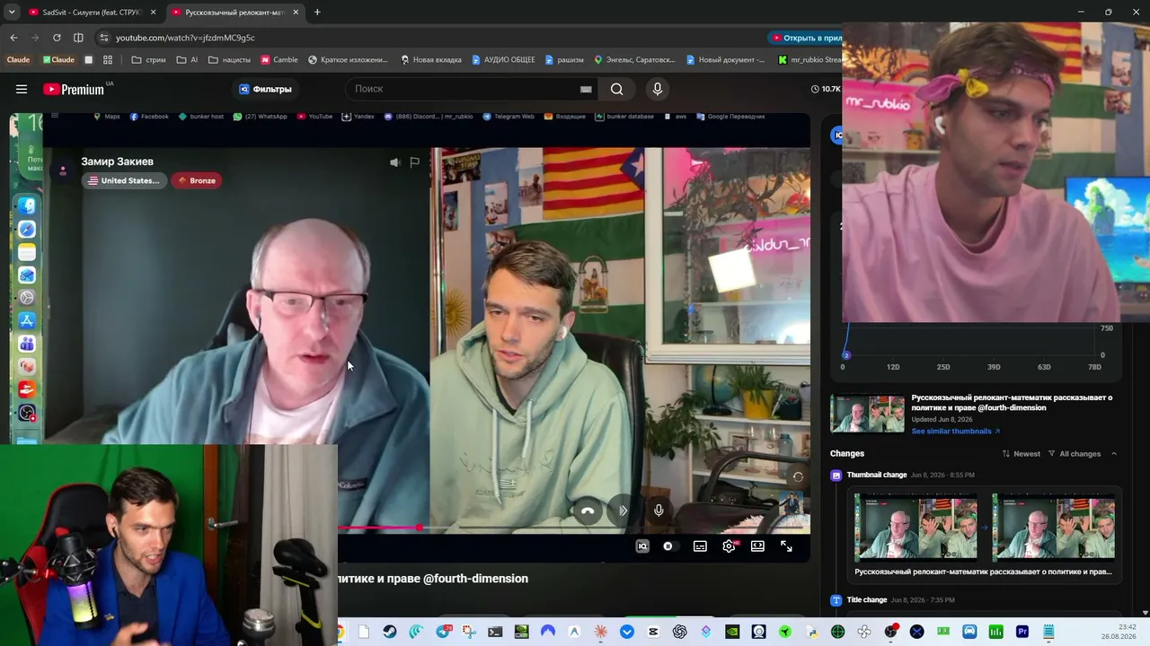
Task: Open CapCut from the taskbar
Action: pos(653,633)
